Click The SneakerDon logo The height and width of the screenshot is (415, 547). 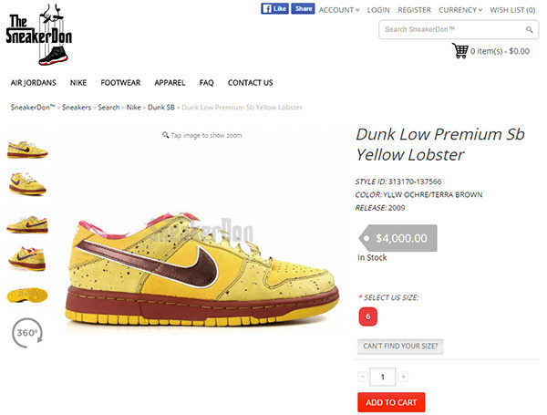click(38, 35)
